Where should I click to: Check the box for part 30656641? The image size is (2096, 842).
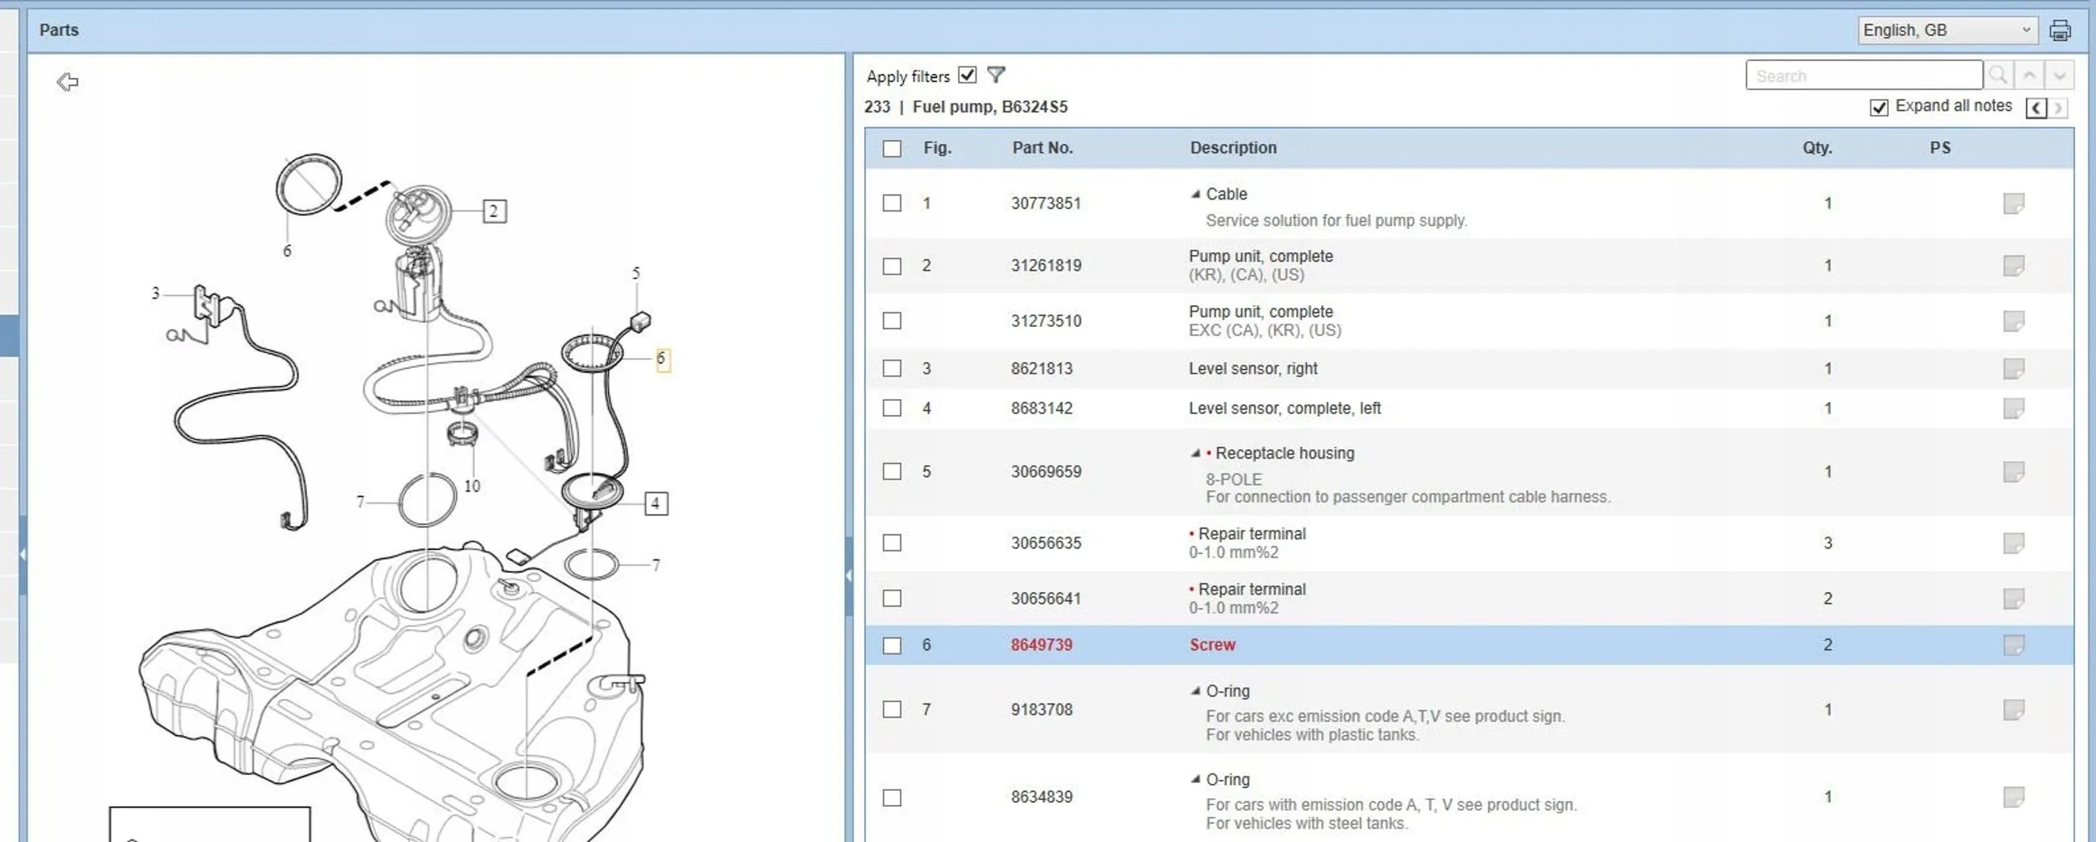click(892, 599)
